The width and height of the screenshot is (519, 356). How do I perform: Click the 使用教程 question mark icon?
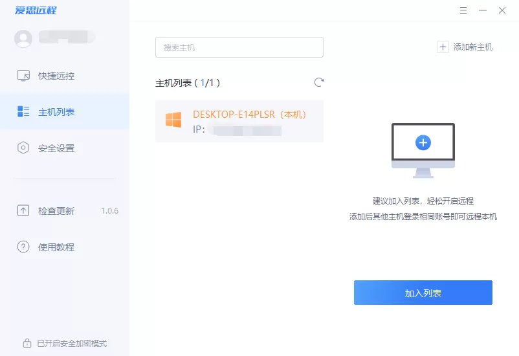point(23,247)
